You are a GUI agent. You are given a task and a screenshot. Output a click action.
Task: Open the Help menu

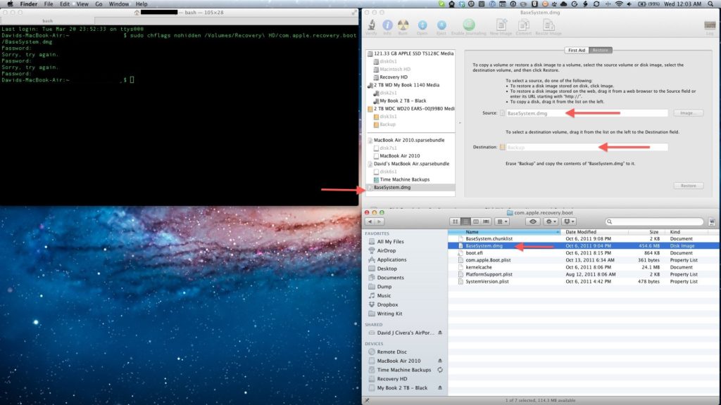click(x=142, y=4)
